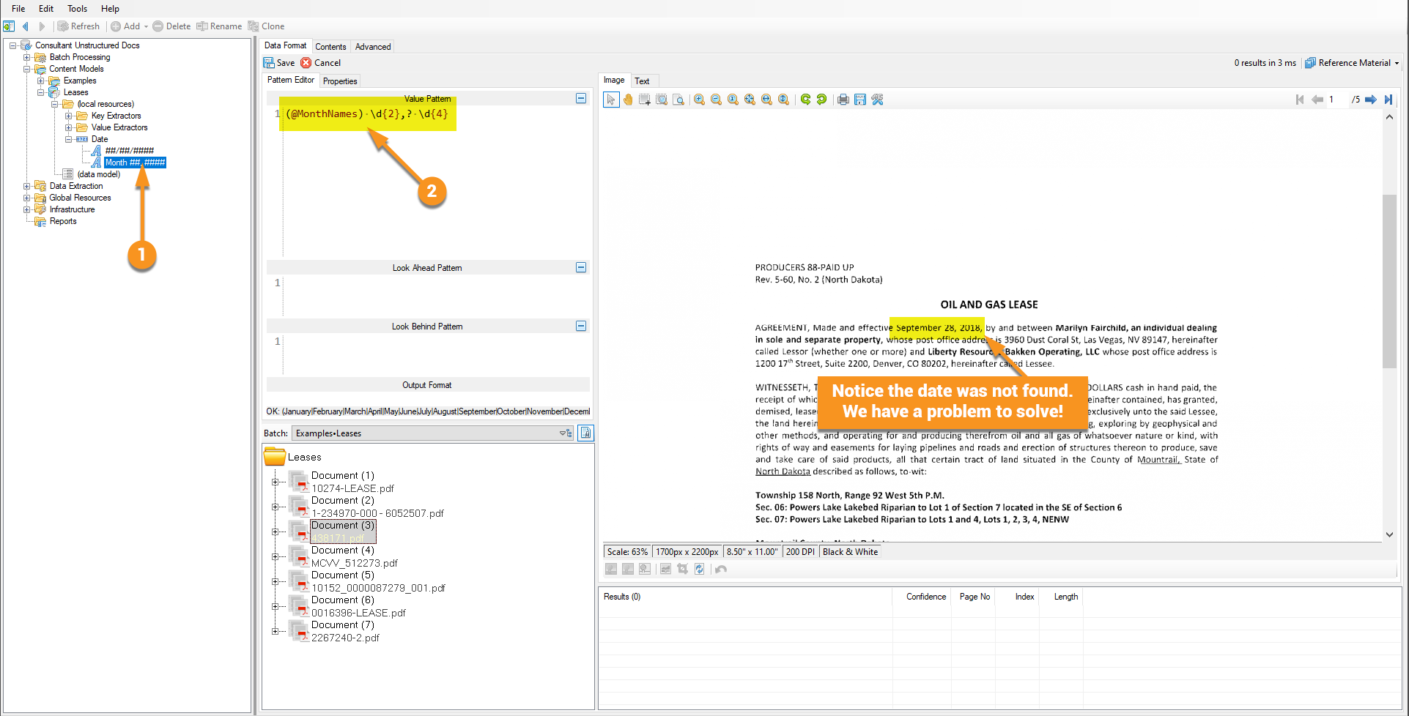Screen dimensions: 1409x716
Task: Collapse the Value Pattern section
Action: coord(581,98)
